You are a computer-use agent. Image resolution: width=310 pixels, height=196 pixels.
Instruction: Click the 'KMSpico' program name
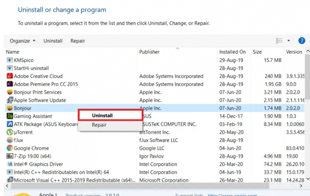click(24, 60)
